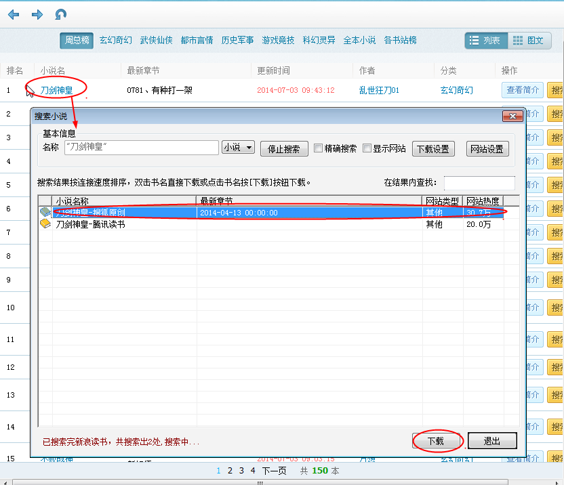Switch to image-text view (图文)

(529, 41)
